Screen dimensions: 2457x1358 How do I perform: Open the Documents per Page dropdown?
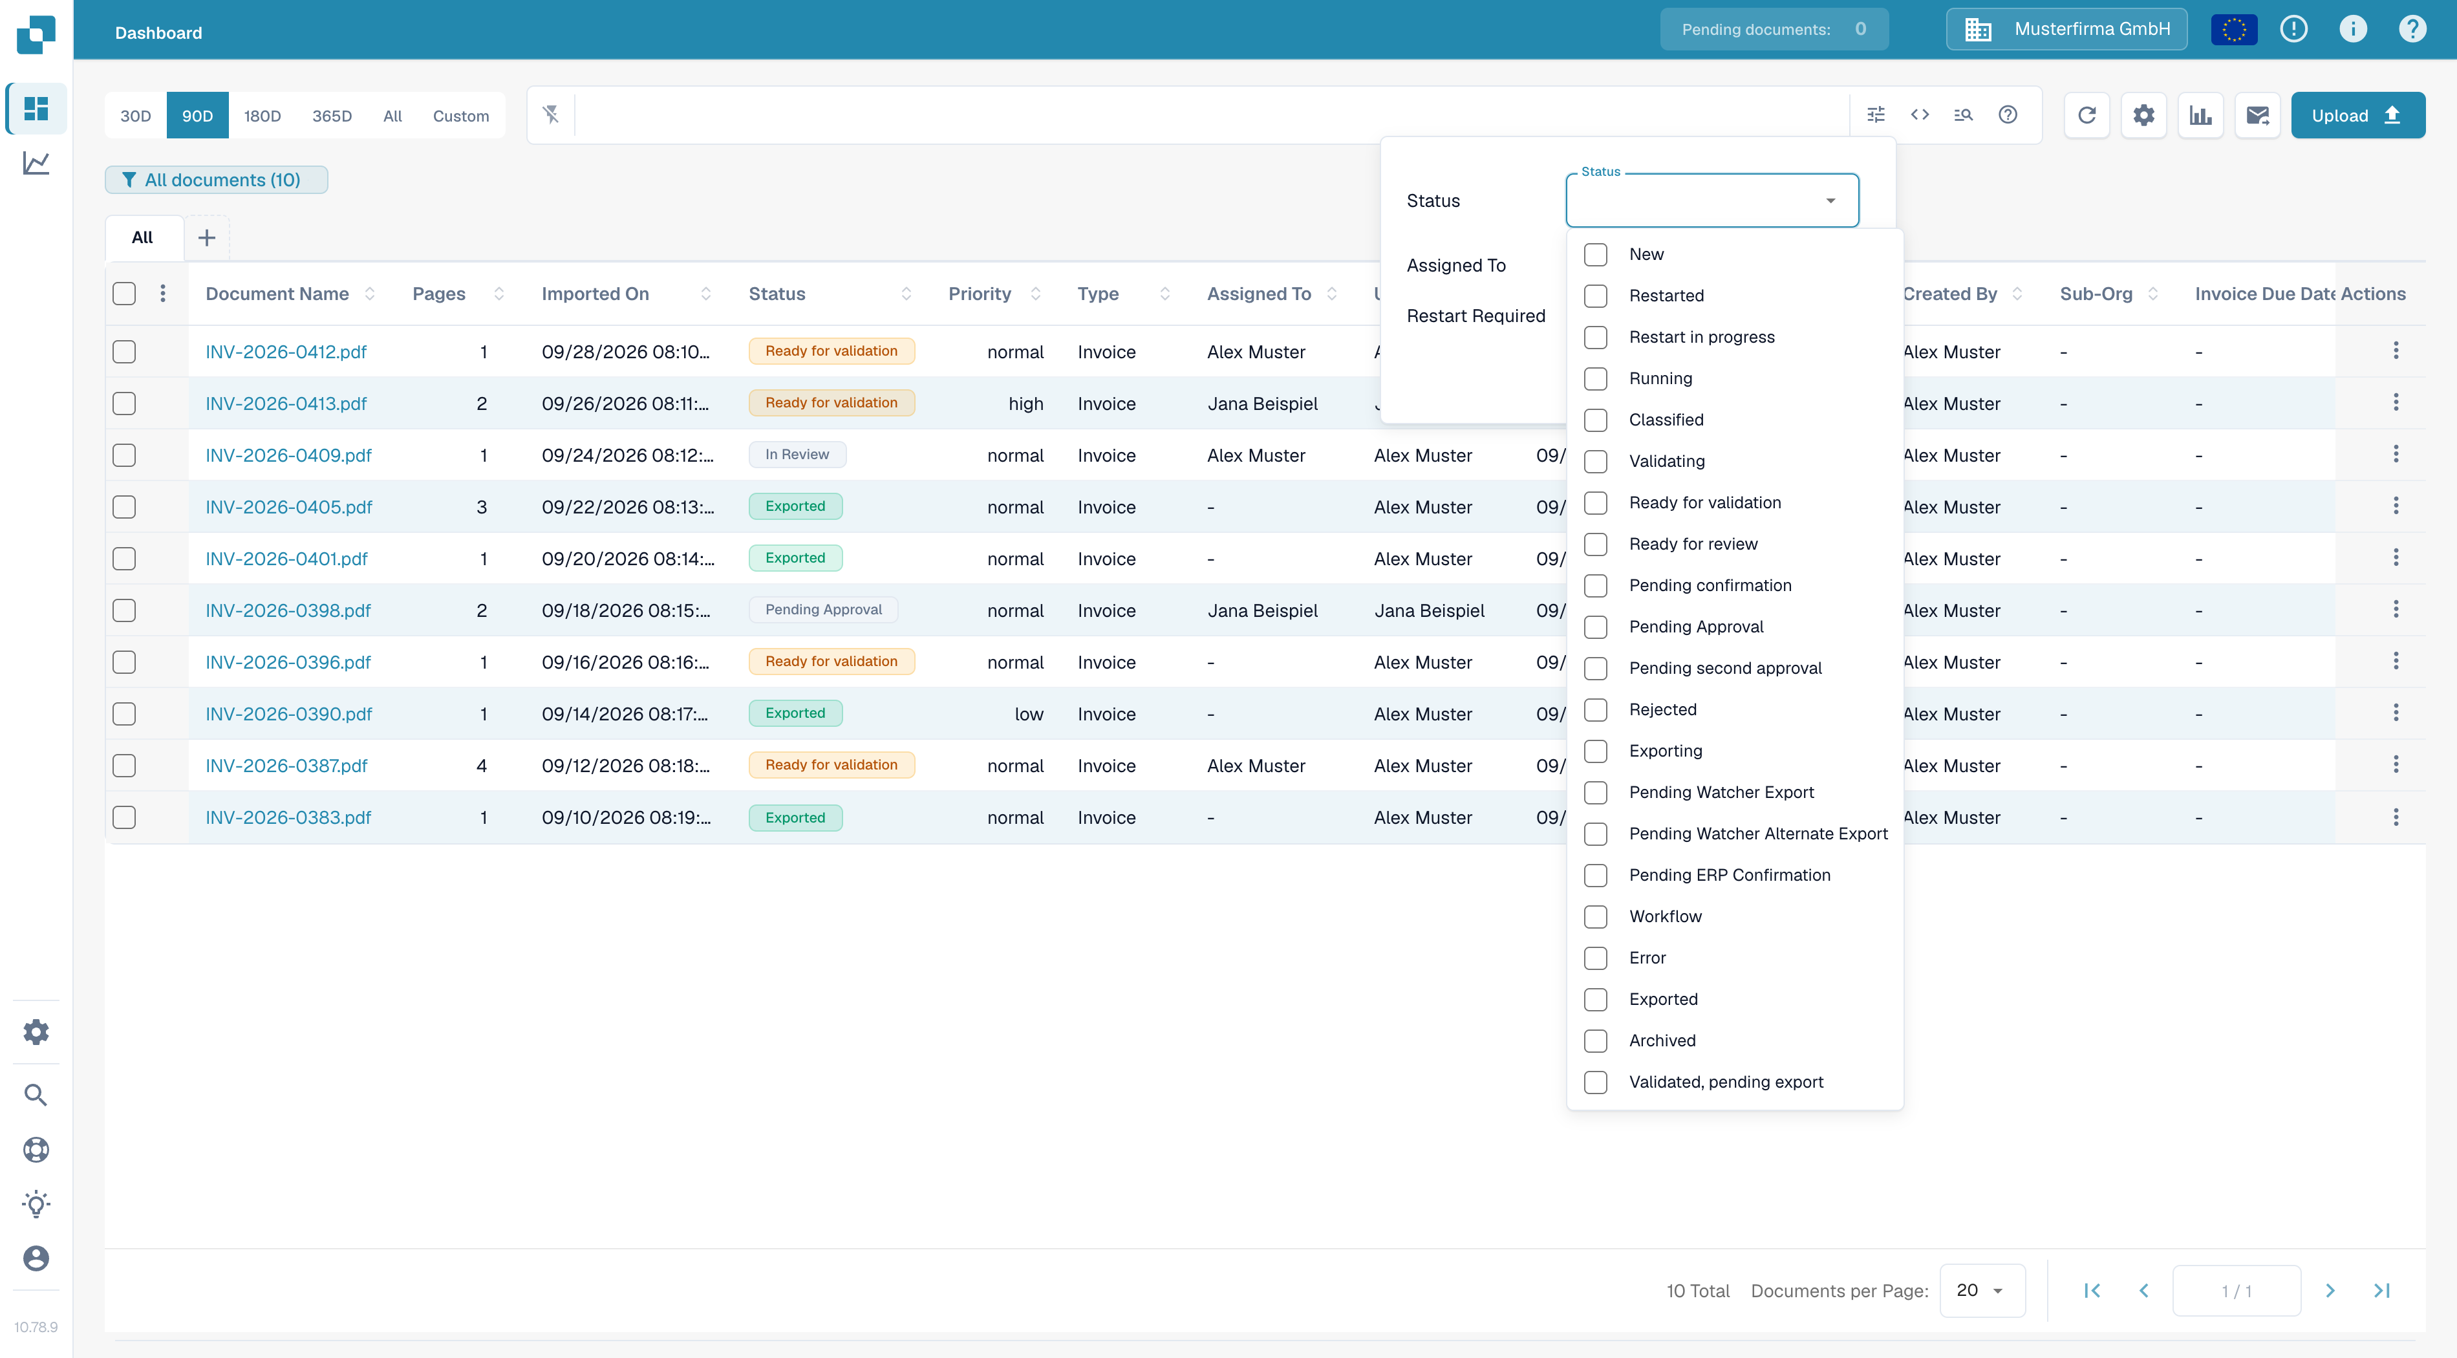[x=1981, y=1290]
